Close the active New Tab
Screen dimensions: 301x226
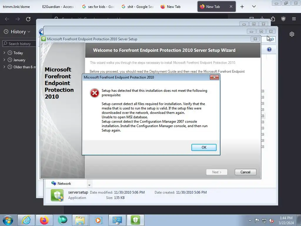[x=231, y=6]
